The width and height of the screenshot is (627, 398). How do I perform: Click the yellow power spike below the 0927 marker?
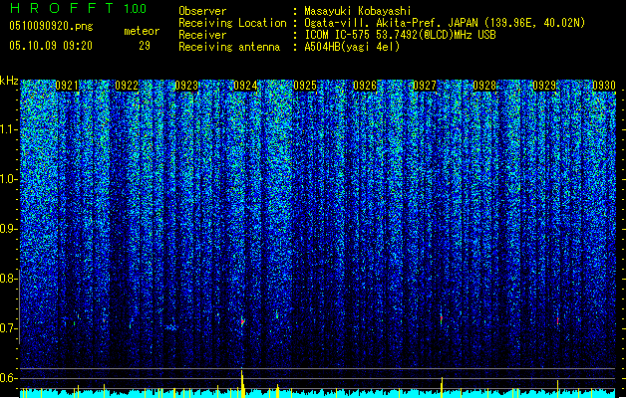[442, 386]
